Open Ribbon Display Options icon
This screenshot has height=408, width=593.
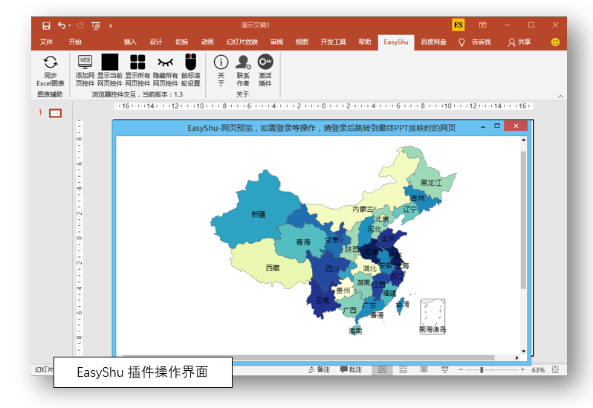[x=482, y=25]
